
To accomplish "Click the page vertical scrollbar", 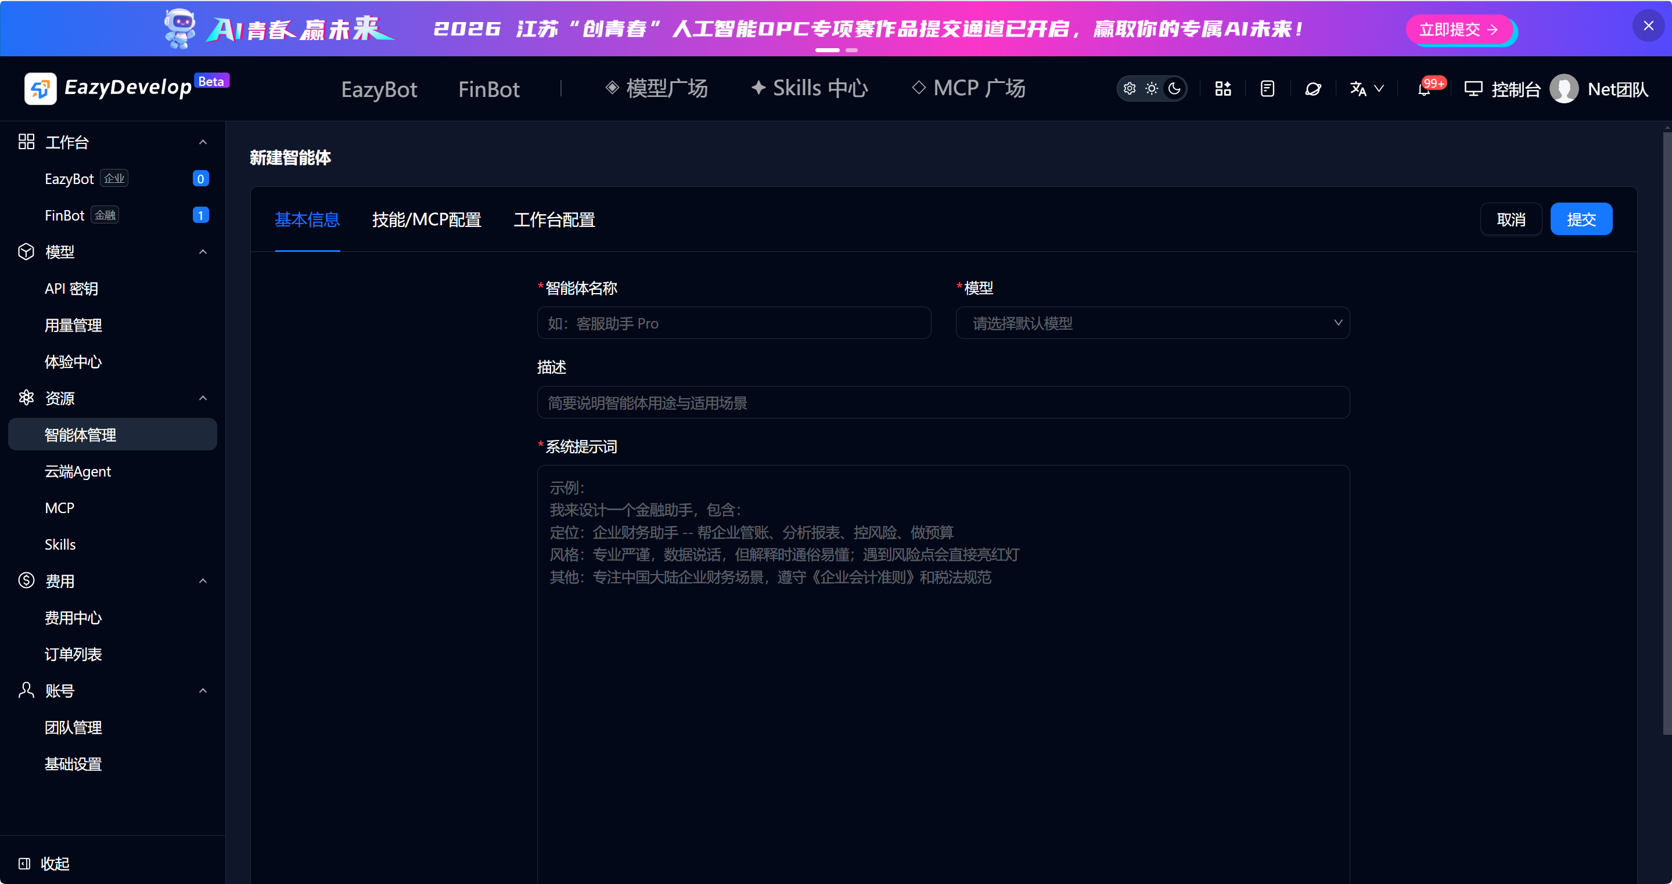I will (x=1667, y=432).
